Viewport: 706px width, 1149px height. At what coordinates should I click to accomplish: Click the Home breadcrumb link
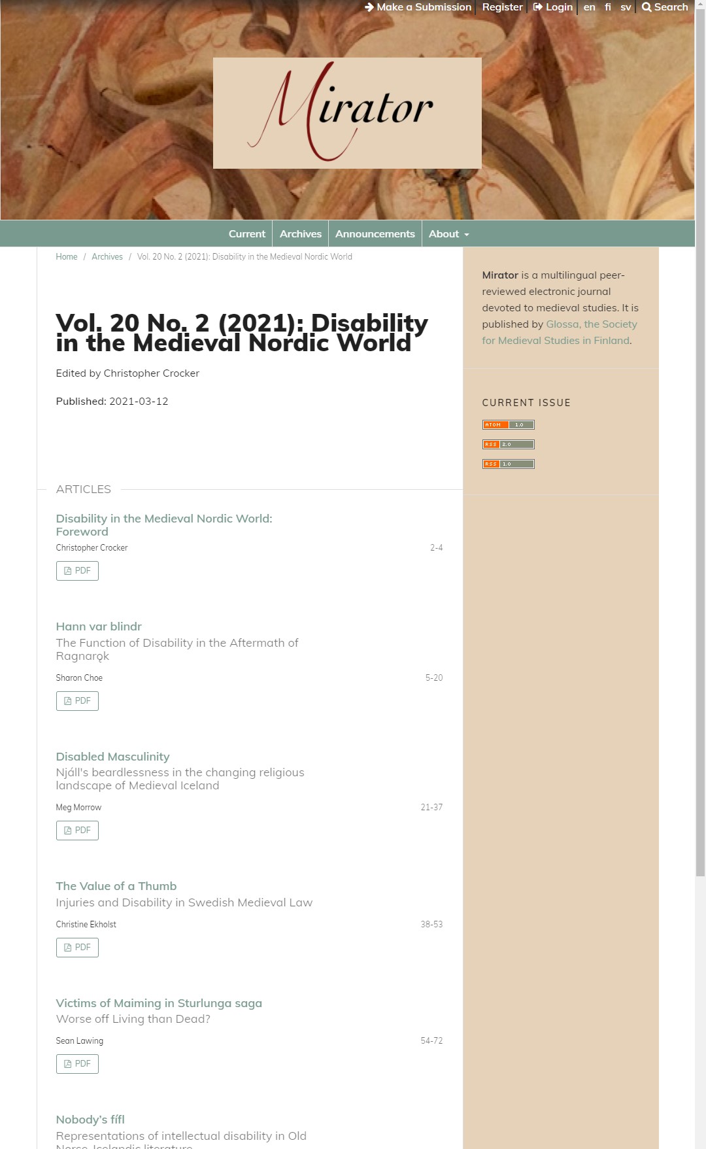tap(67, 257)
